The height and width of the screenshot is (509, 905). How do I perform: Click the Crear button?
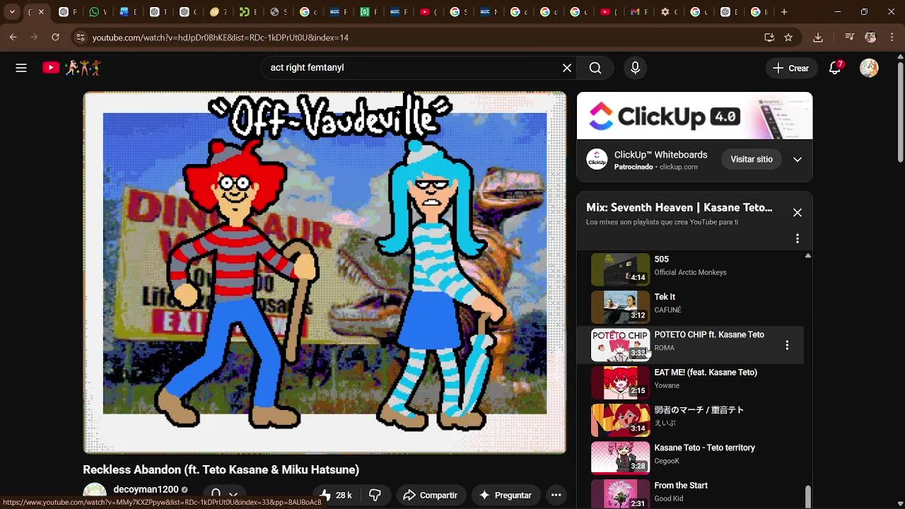click(790, 68)
